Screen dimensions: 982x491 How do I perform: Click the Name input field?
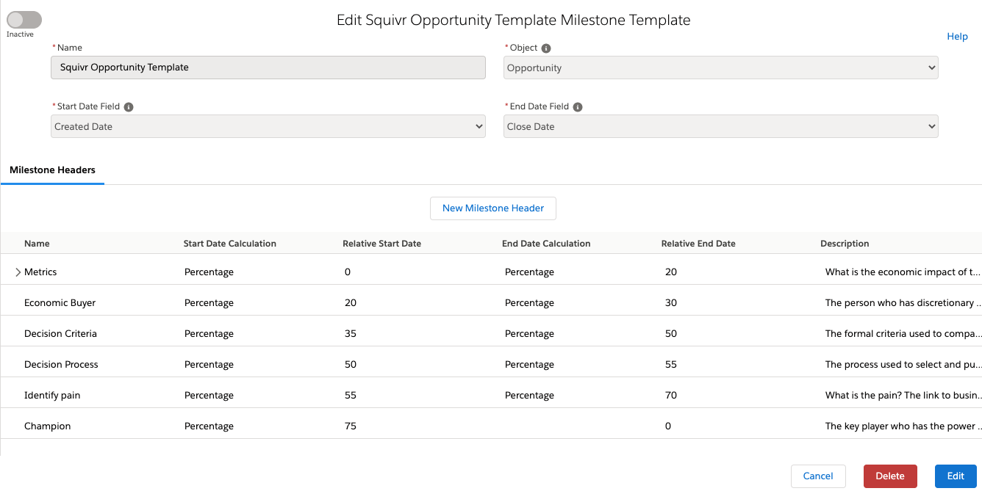(268, 68)
